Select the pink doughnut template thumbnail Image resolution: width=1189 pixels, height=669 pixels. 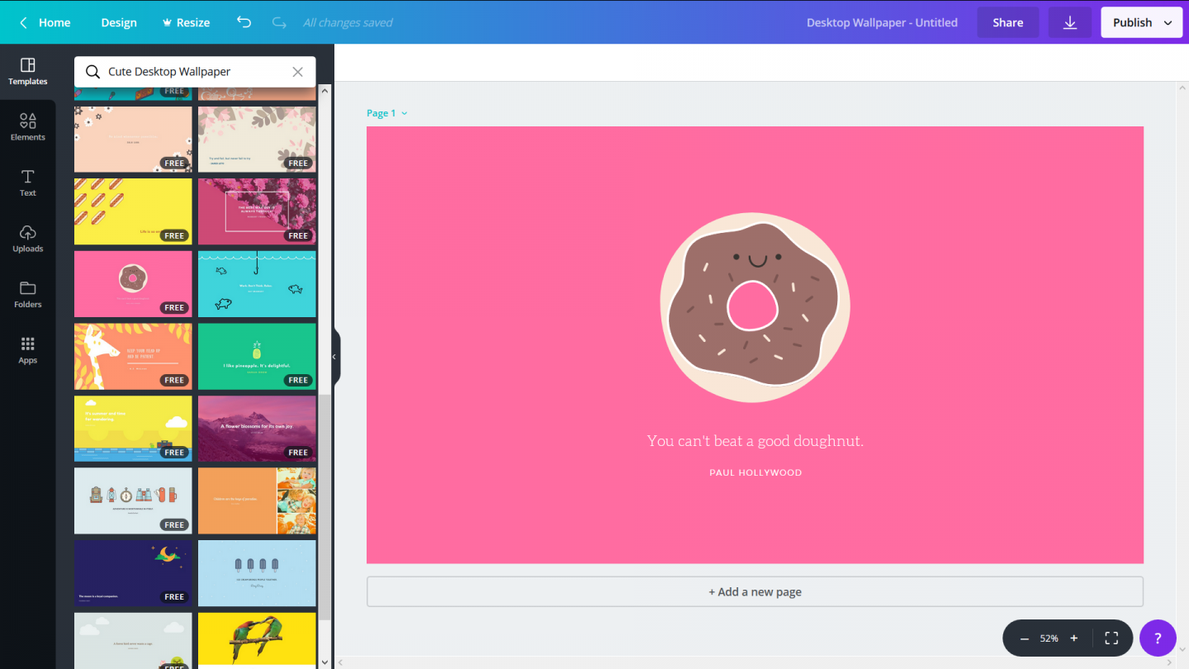pyautogui.click(x=132, y=283)
